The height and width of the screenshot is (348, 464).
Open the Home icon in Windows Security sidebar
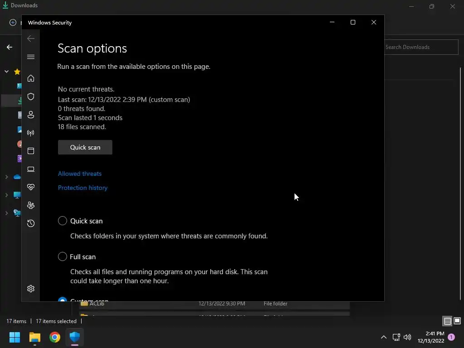point(31,78)
